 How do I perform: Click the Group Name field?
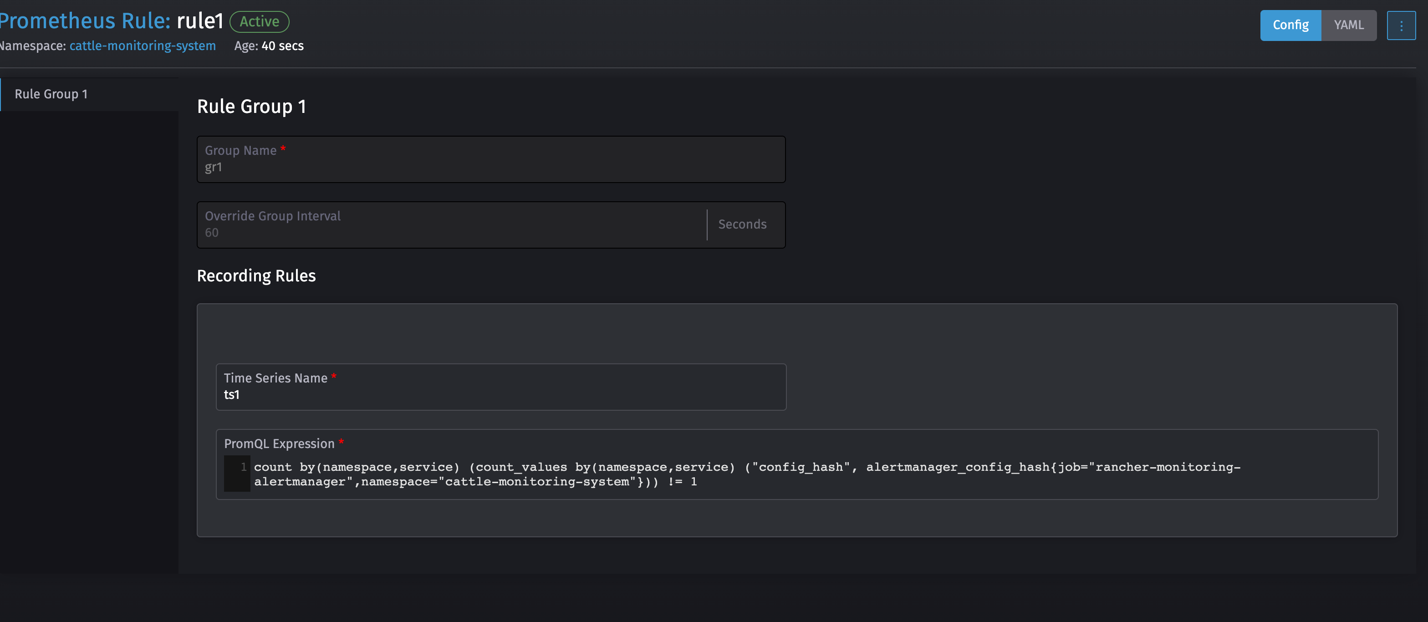point(490,160)
